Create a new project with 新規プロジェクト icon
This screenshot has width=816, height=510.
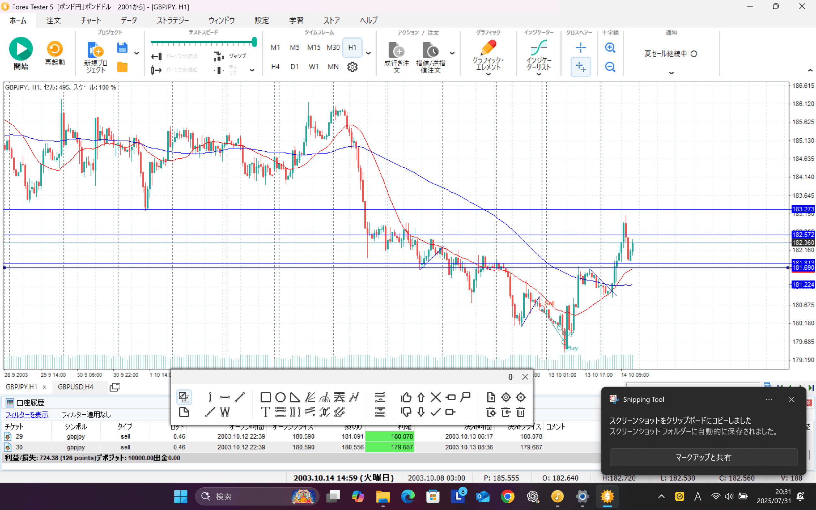pyautogui.click(x=95, y=50)
